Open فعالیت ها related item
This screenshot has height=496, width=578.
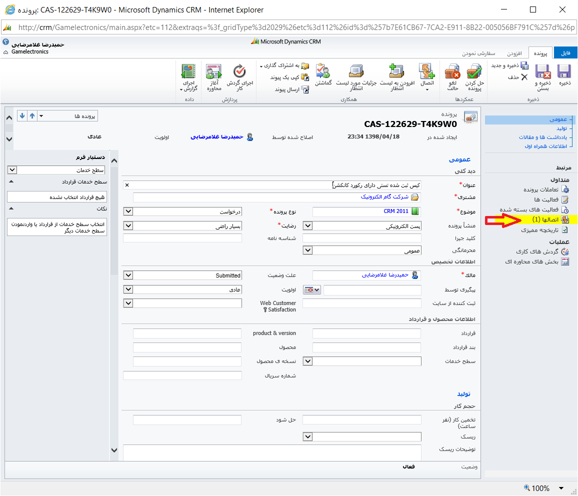point(551,199)
